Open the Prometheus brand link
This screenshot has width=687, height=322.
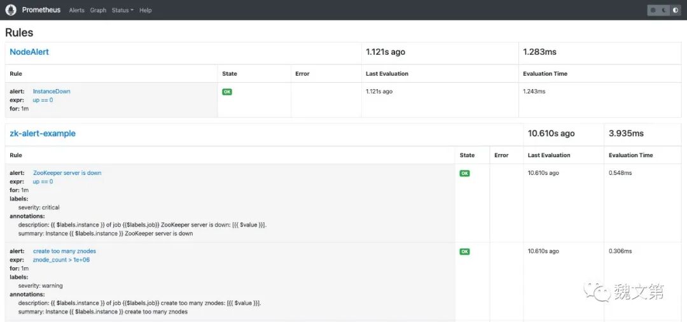[41, 10]
